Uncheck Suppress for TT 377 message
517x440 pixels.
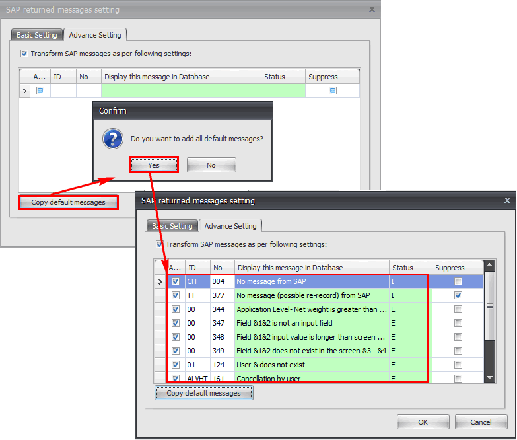pyautogui.click(x=458, y=295)
